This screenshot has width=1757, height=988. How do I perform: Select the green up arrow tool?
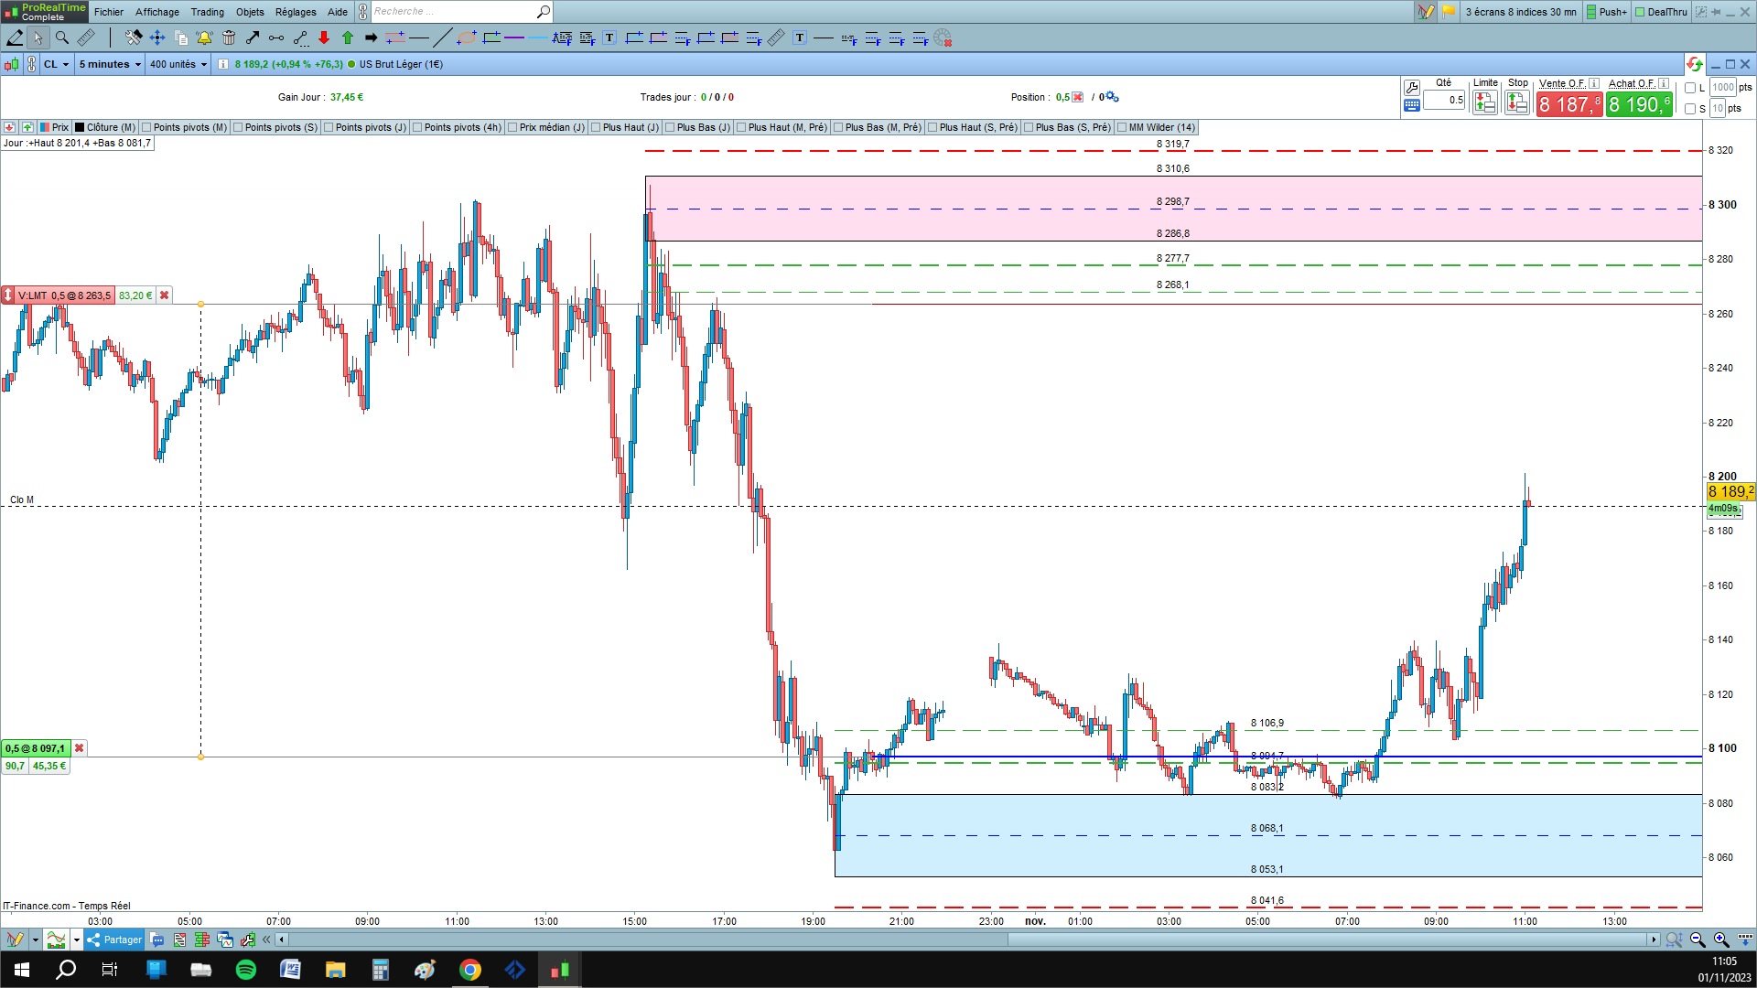coord(348,38)
